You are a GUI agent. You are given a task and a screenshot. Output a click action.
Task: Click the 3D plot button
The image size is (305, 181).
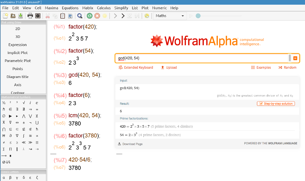pyautogui.click(x=18, y=37)
